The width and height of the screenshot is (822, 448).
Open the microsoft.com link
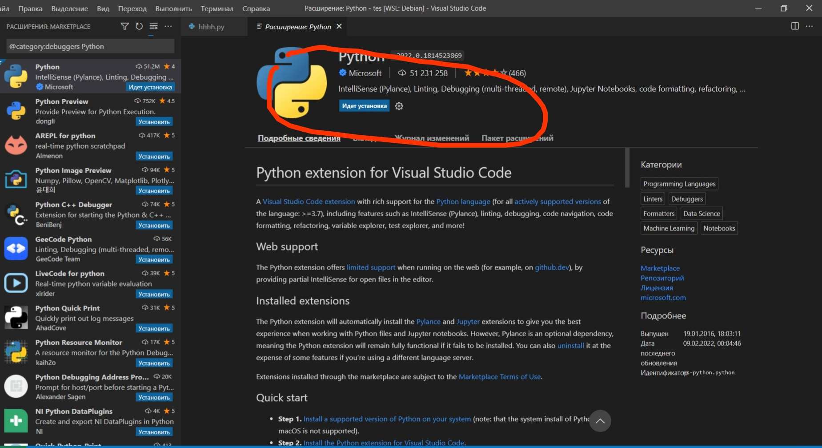click(x=663, y=298)
